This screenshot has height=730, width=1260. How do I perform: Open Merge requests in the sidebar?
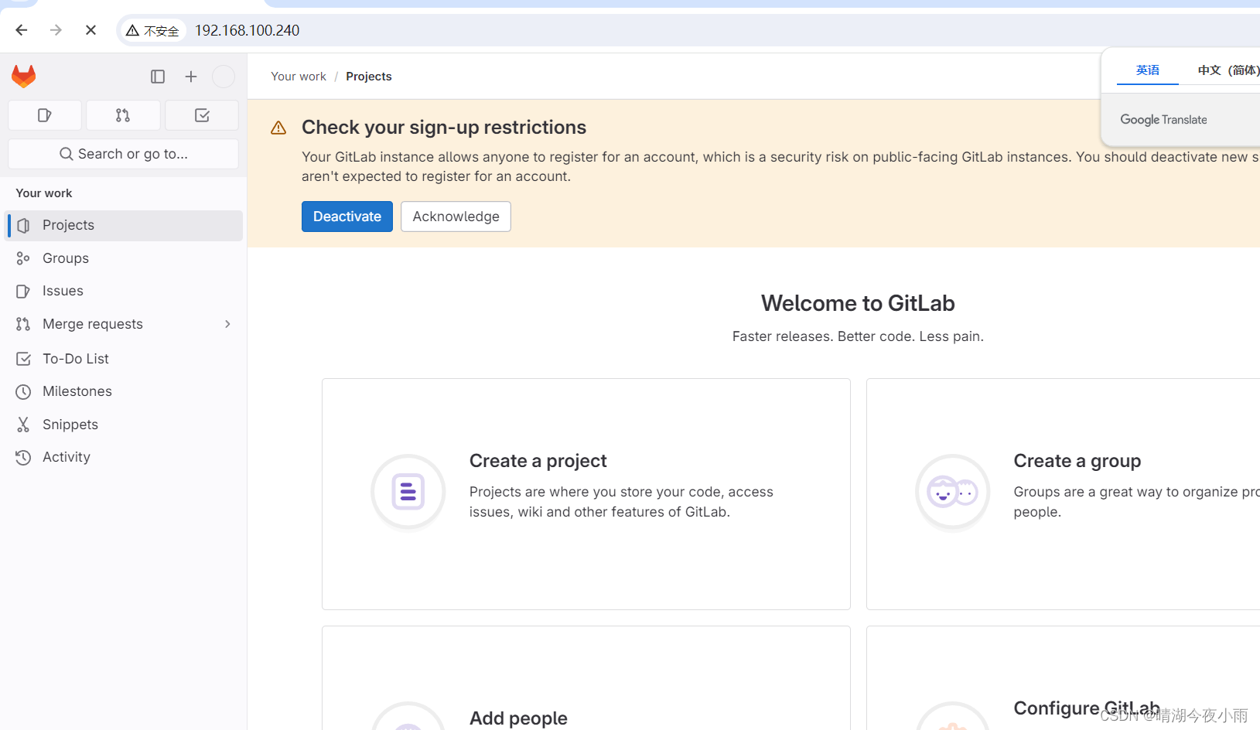[124, 324]
